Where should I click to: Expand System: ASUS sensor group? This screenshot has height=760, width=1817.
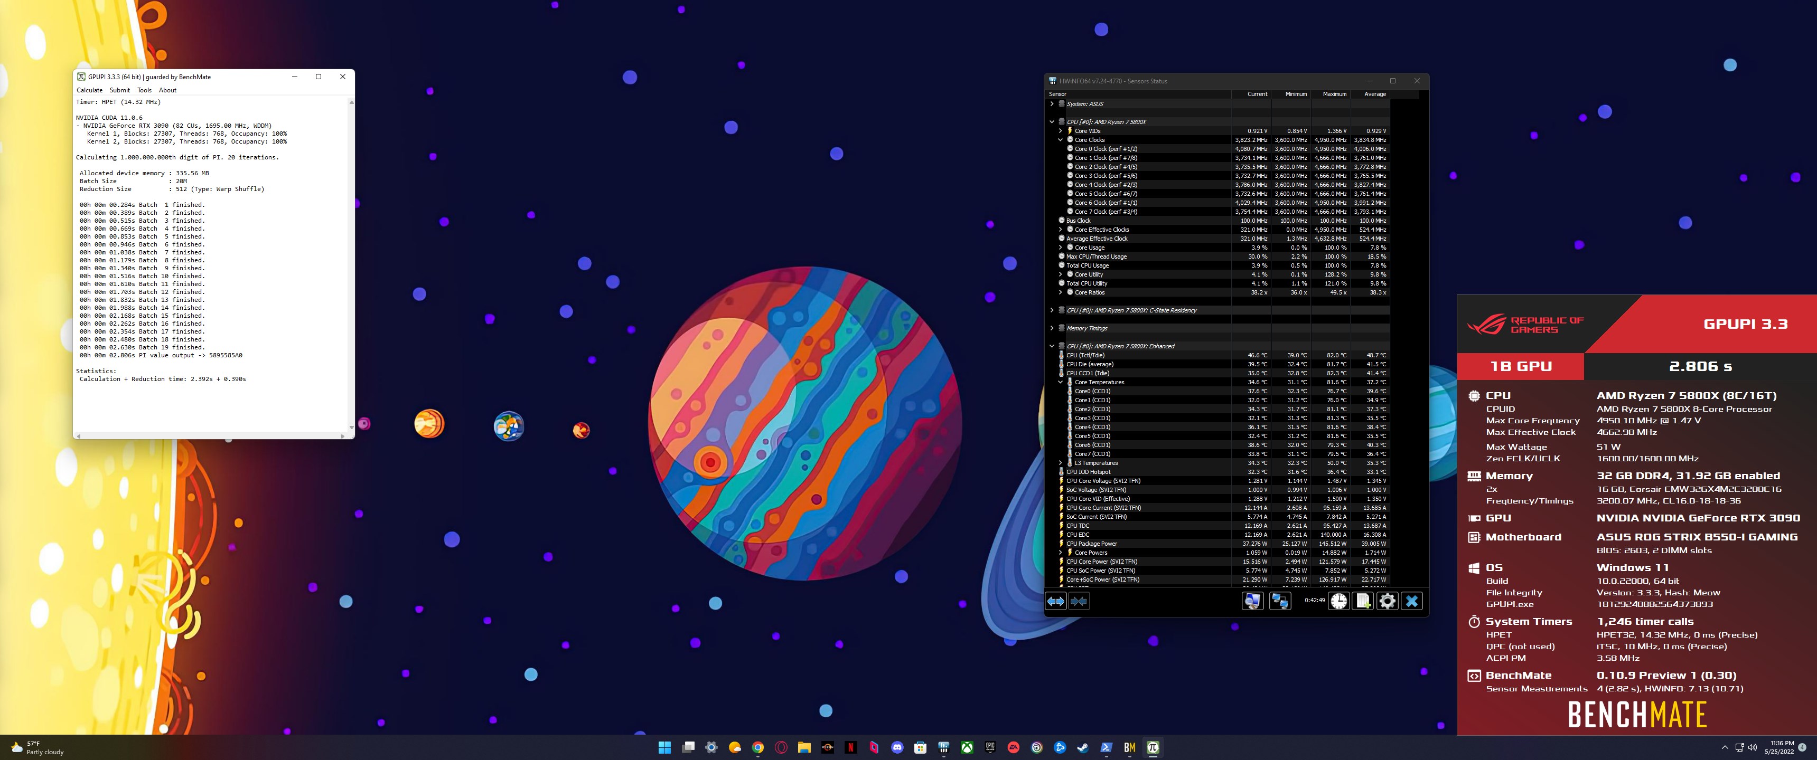pyautogui.click(x=1052, y=103)
